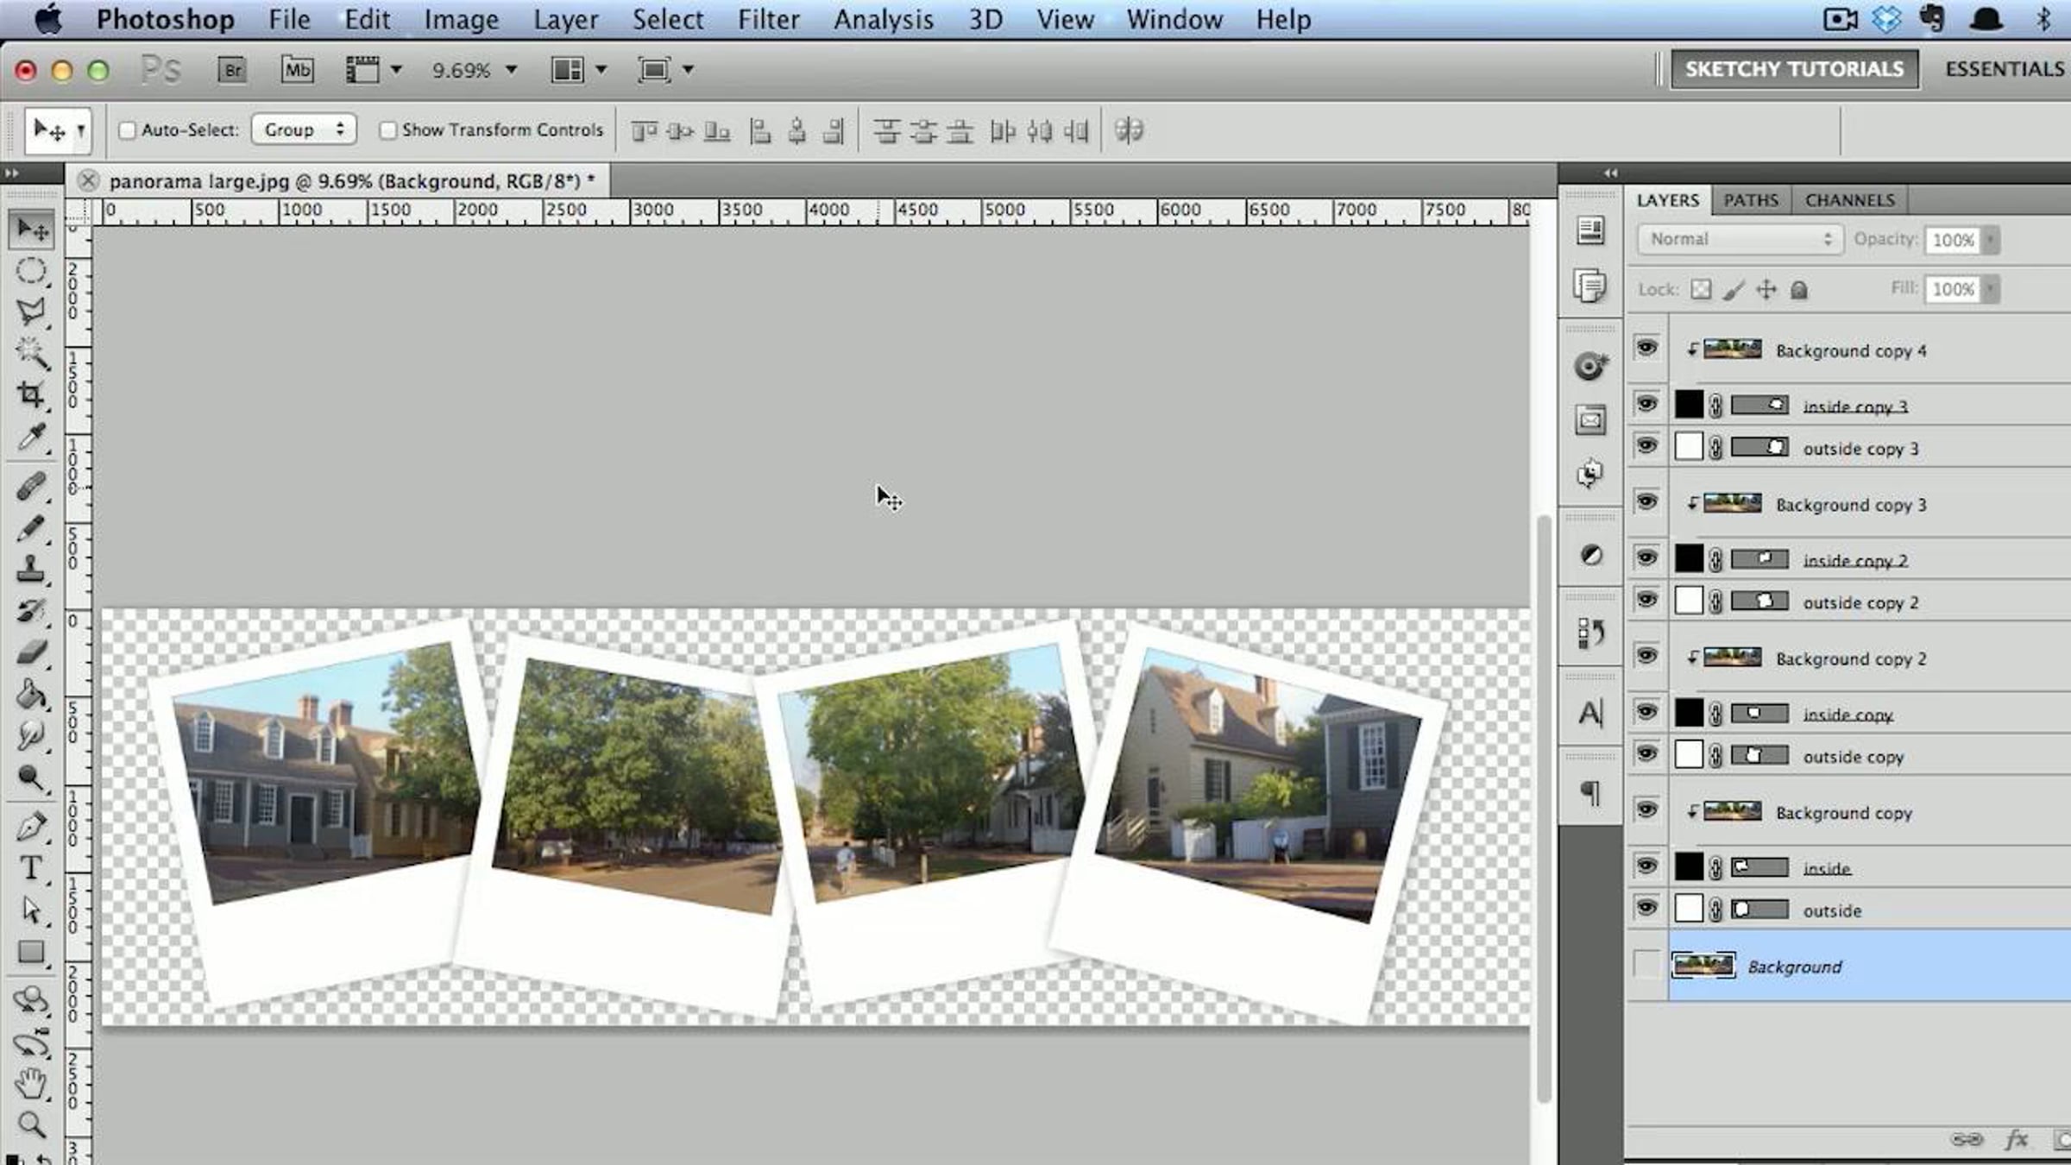The height and width of the screenshot is (1165, 2071).
Task: Switch to Essentials workspace
Action: click(x=2004, y=69)
